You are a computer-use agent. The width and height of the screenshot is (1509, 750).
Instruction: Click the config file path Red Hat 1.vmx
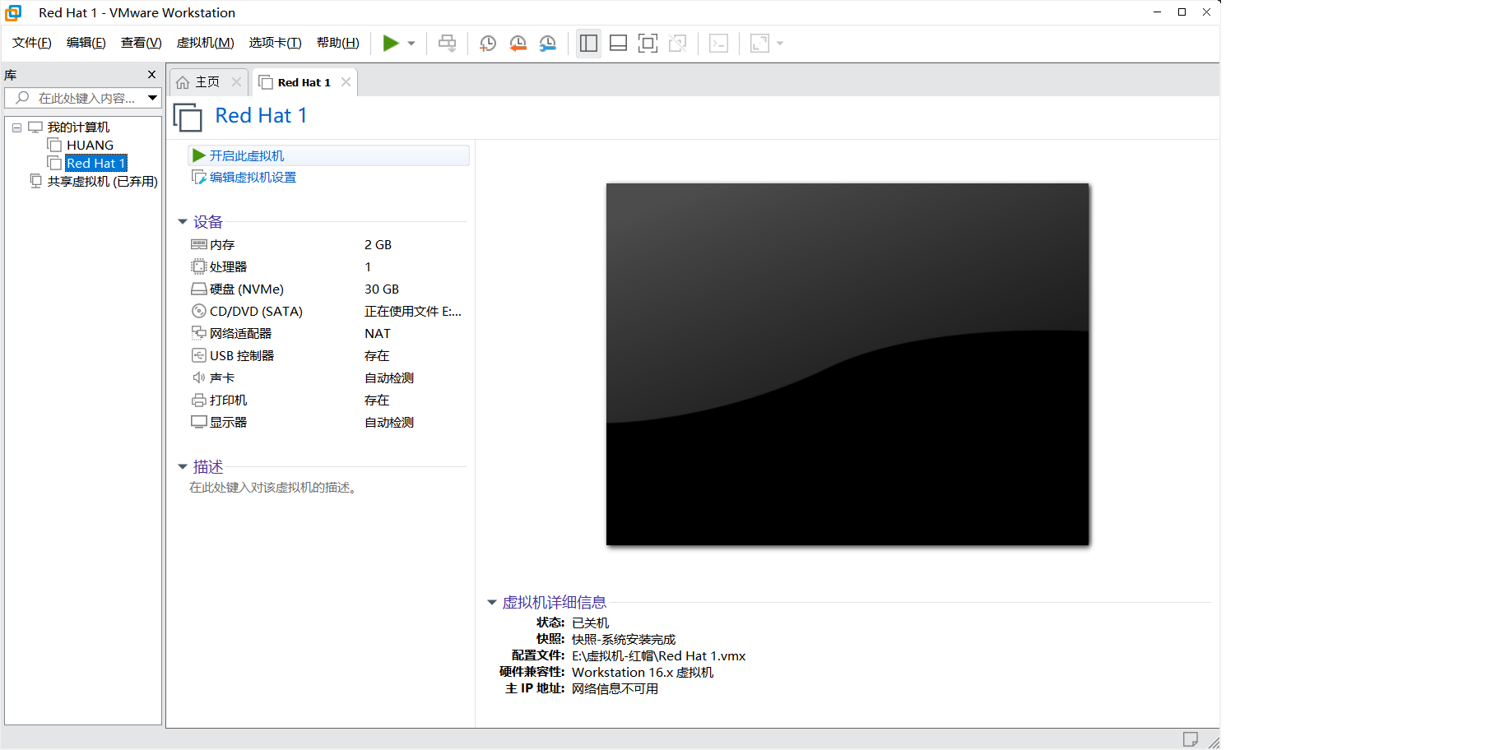point(659,656)
